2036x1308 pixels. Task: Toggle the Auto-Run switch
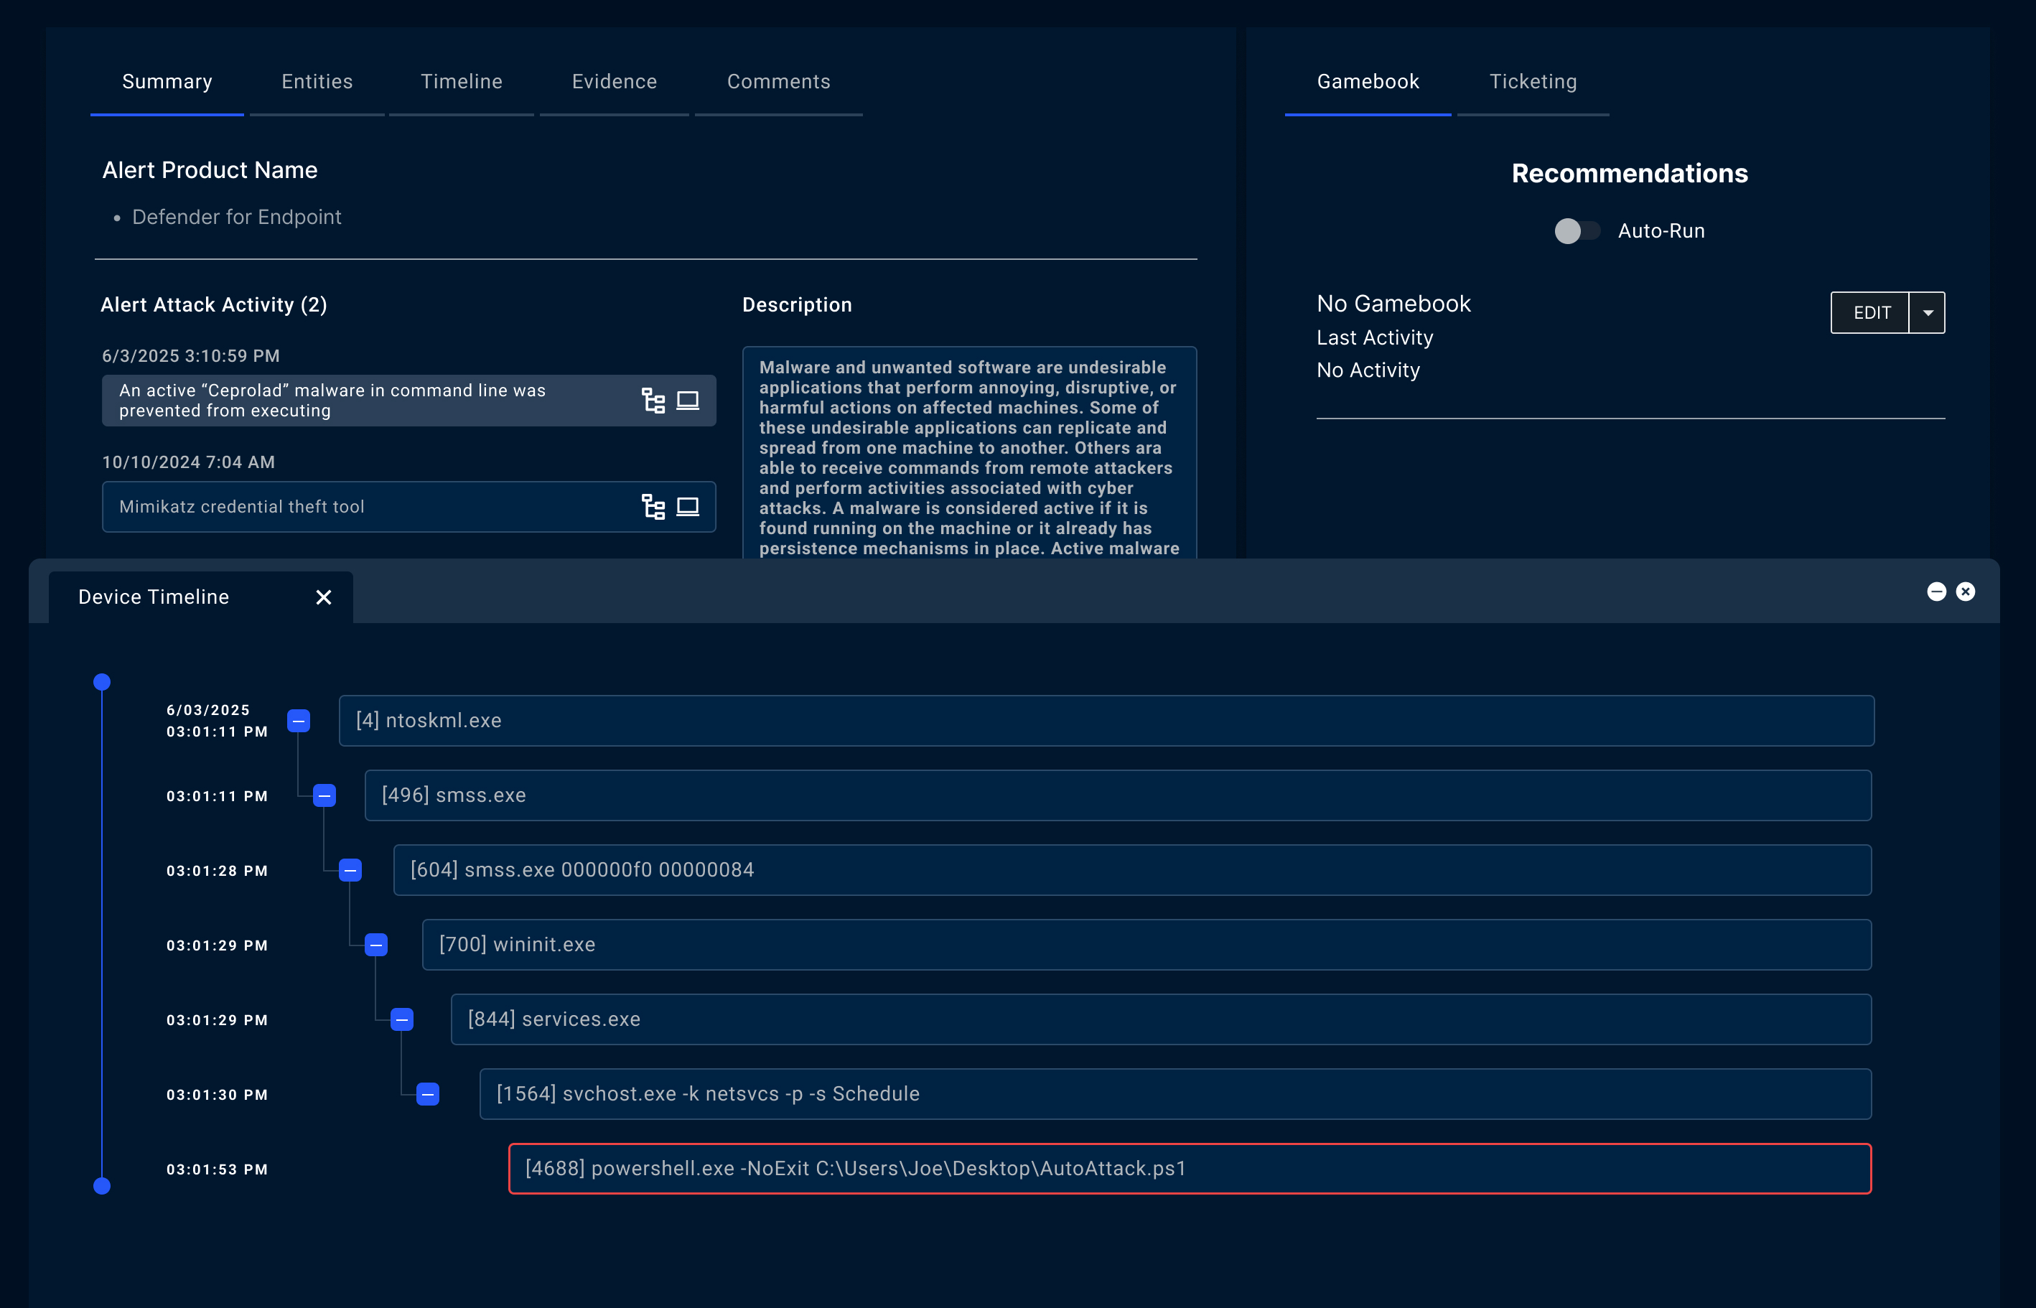[x=1577, y=231]
